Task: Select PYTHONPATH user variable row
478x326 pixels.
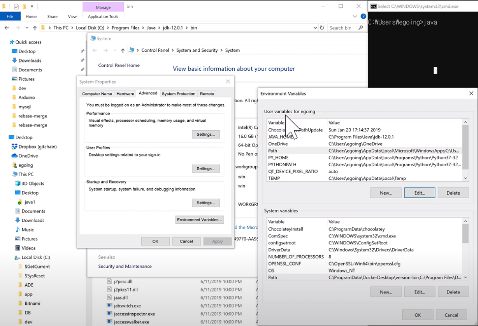Action: point(364,165)
